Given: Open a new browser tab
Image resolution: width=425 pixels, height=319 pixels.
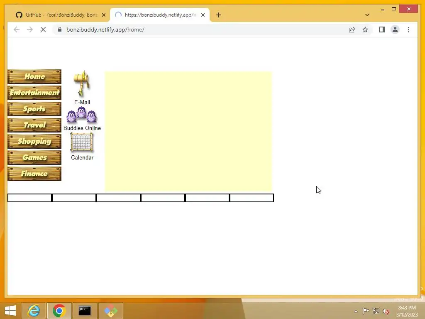Looking at the screenshot, I should coord(219,15).
